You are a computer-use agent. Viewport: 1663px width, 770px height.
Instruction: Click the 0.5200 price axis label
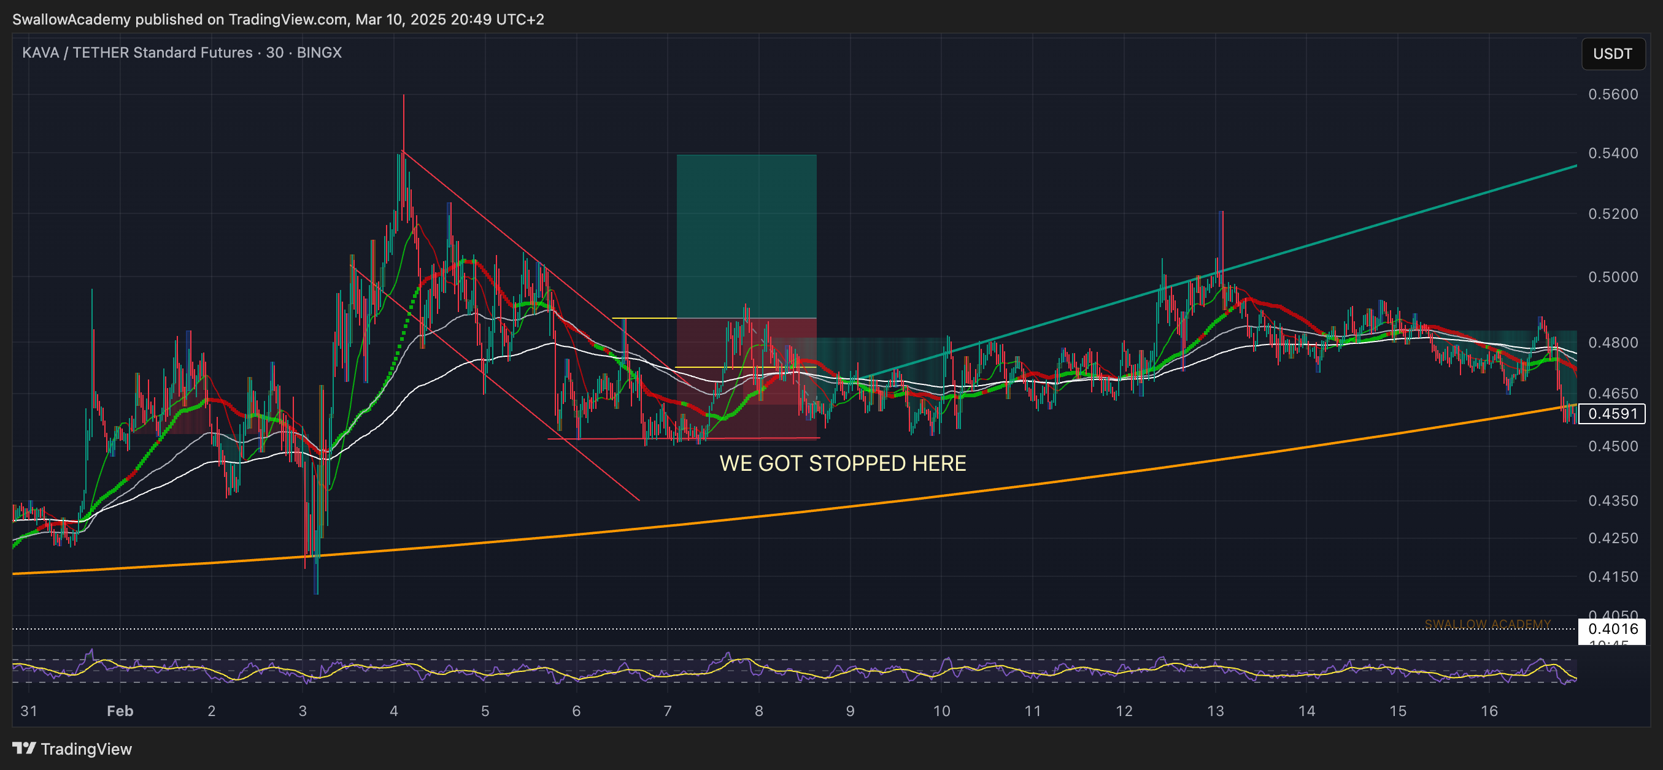[1613, 213]
